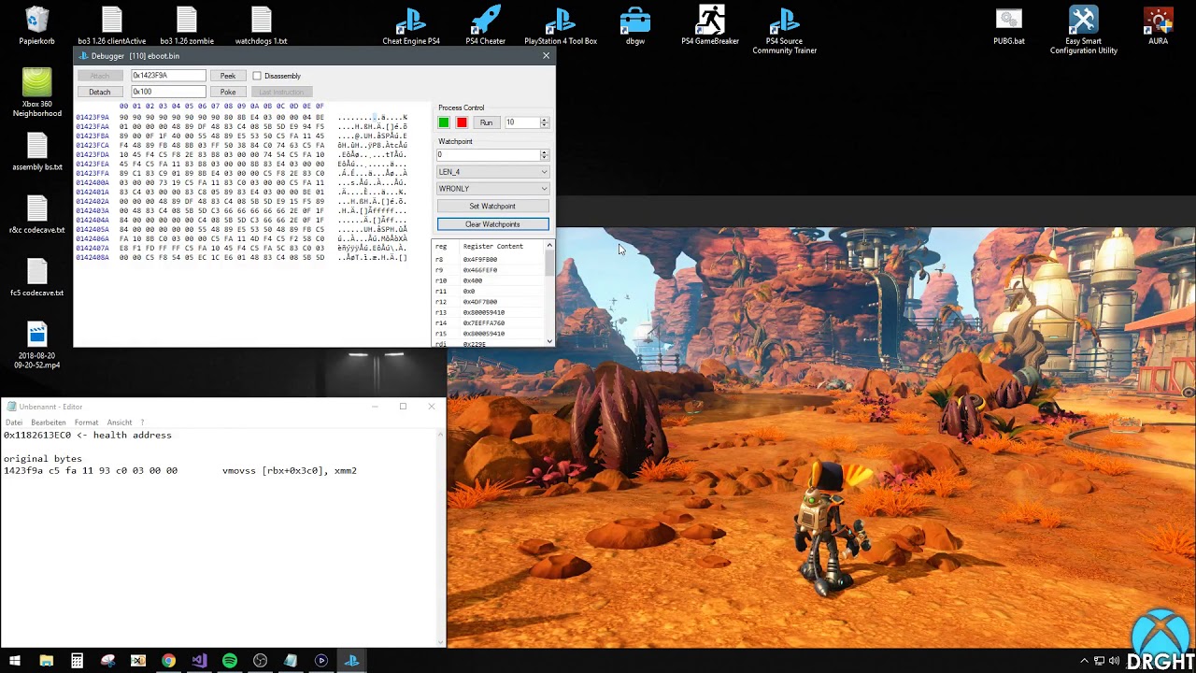Launch PlayStation 4 Tool Box shortcut
Viewport: 1196px width, 673px height.
coord(561,26)
